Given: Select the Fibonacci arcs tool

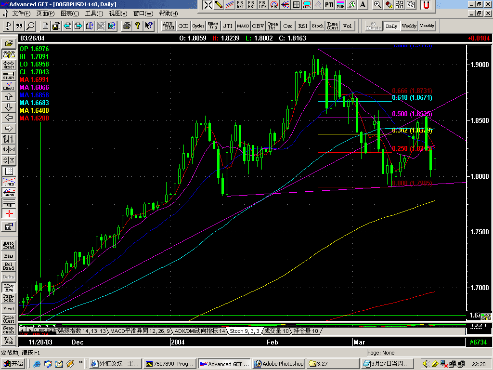Looking at the screenshot, I should click(274, 5).
